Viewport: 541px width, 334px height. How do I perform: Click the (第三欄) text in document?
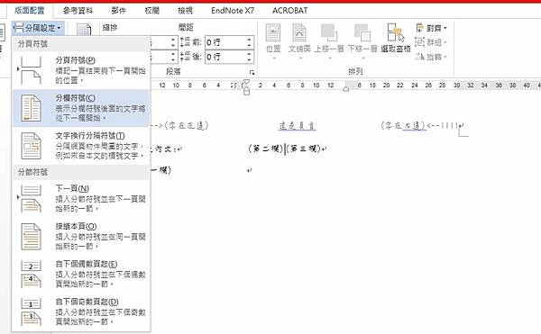(303, 149)
